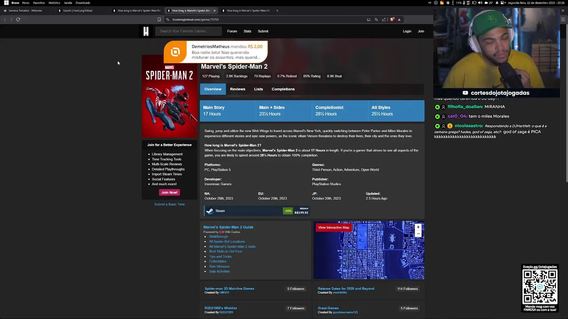Click the Spider-Man 2 cover art
Screen dimensions: 568x319
(170, 97)
